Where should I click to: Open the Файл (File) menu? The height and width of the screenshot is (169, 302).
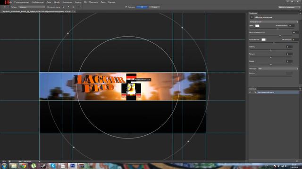[x=10, y=2]
